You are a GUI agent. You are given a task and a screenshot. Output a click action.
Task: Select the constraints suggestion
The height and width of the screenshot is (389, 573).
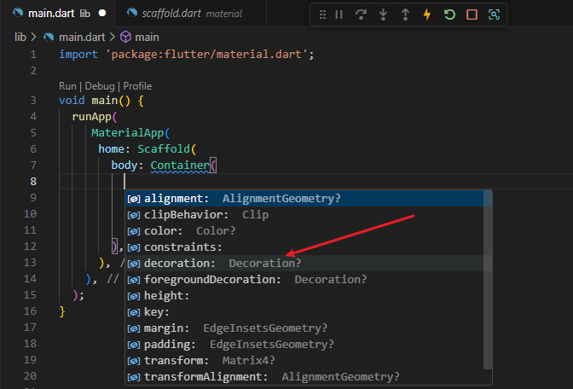pos(304,247)
